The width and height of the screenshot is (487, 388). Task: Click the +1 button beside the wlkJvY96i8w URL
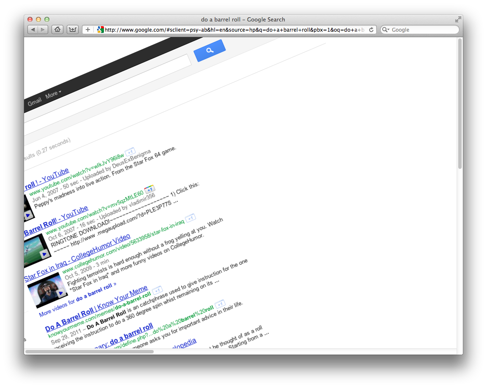[130, 152]
